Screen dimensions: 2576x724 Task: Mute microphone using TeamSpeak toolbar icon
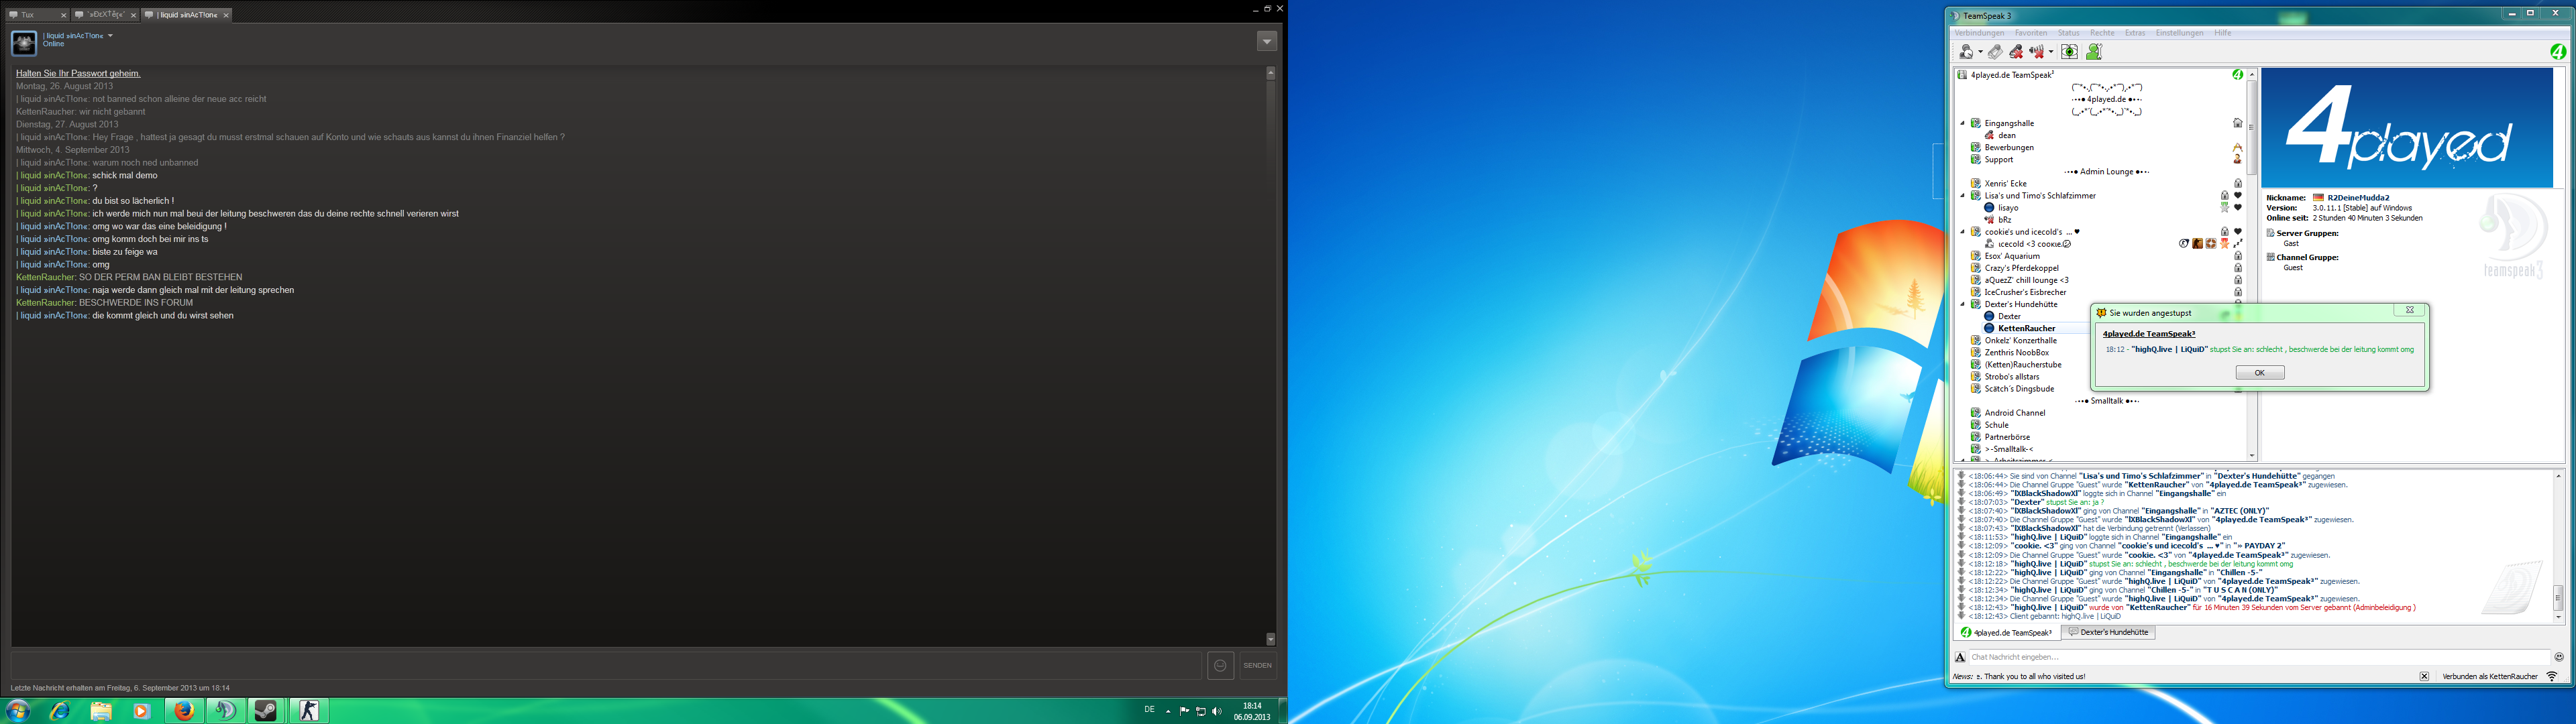pyautogui.click(x=2016, y=52)
